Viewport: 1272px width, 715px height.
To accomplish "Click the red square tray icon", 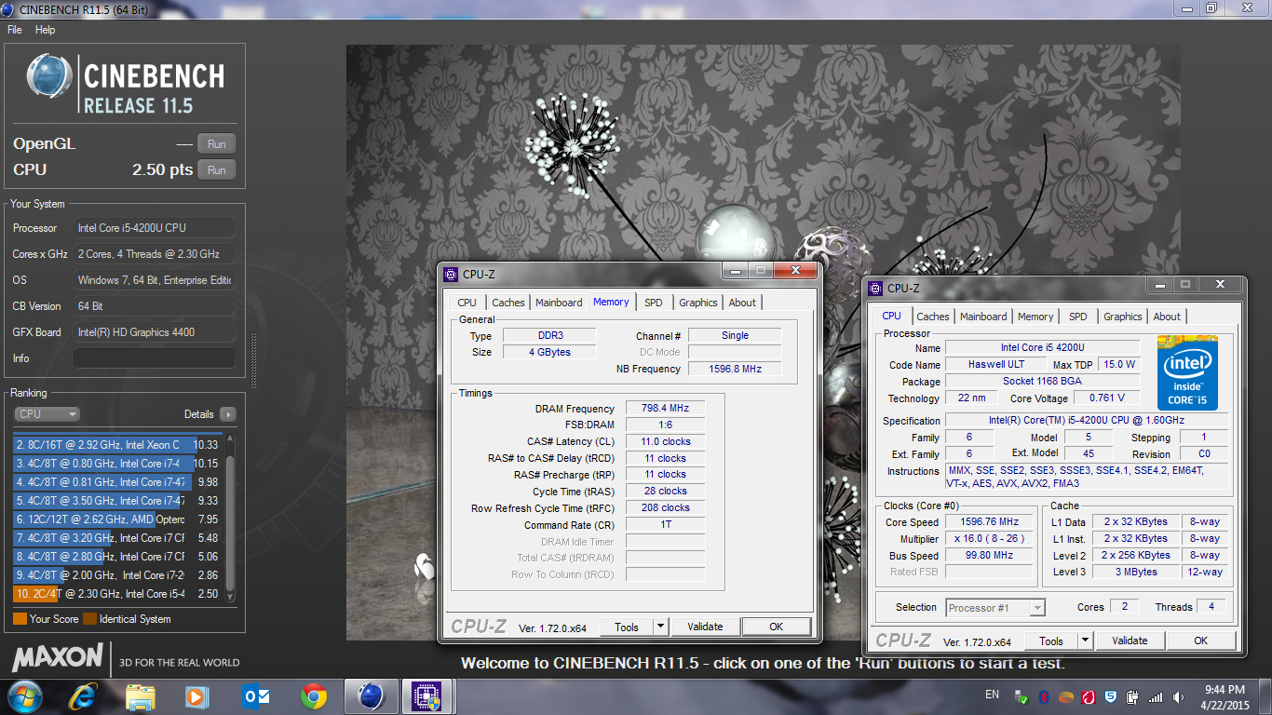I will pos(1089,697).
